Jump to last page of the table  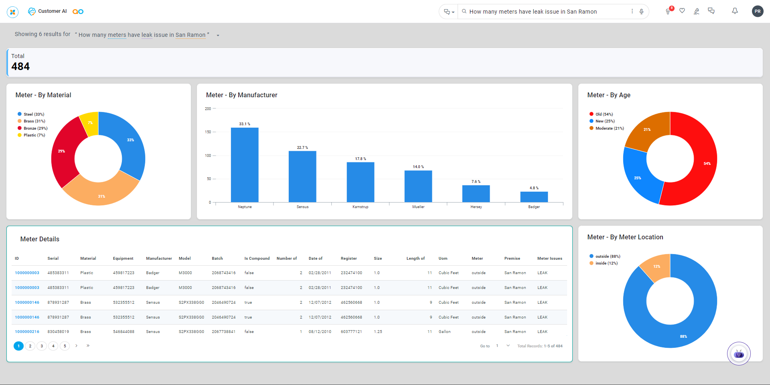tap(88, 346)
